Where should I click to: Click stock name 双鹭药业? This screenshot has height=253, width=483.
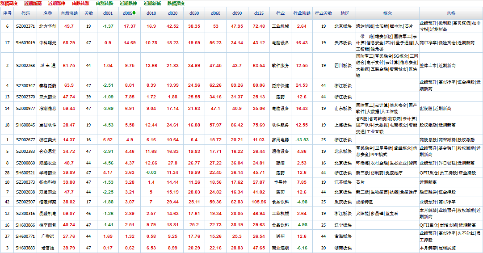tap(48, 192)
